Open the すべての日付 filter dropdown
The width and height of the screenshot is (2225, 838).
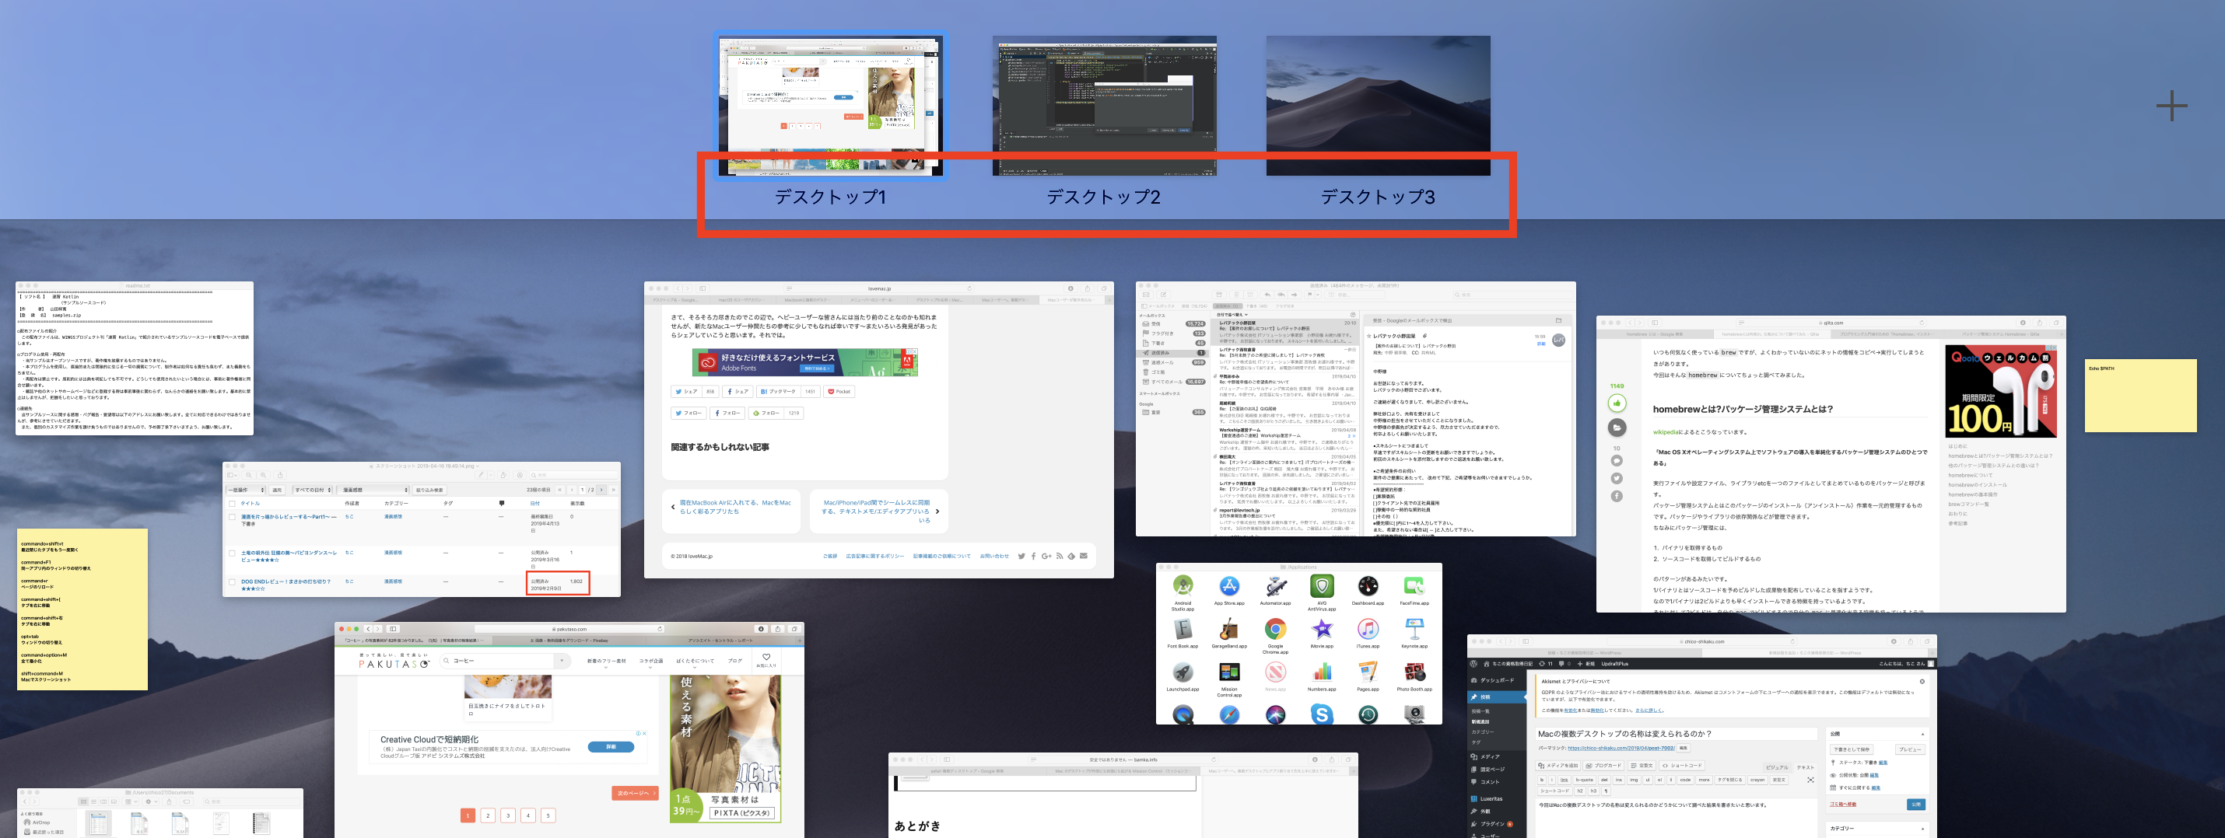tap(312, 491)
